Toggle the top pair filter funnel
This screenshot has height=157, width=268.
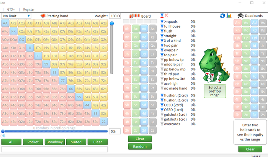(x=162, y=55)
